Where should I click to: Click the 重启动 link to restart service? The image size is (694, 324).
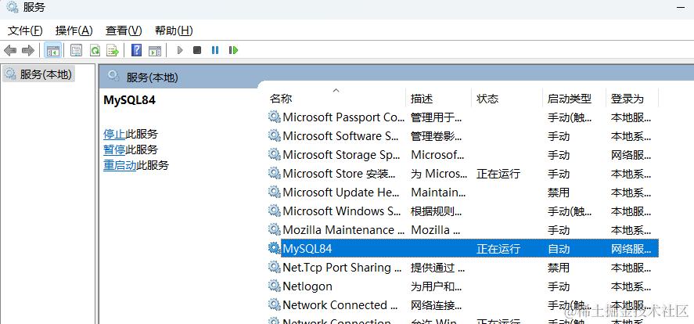pyautogui.click(x=120, y=166)
